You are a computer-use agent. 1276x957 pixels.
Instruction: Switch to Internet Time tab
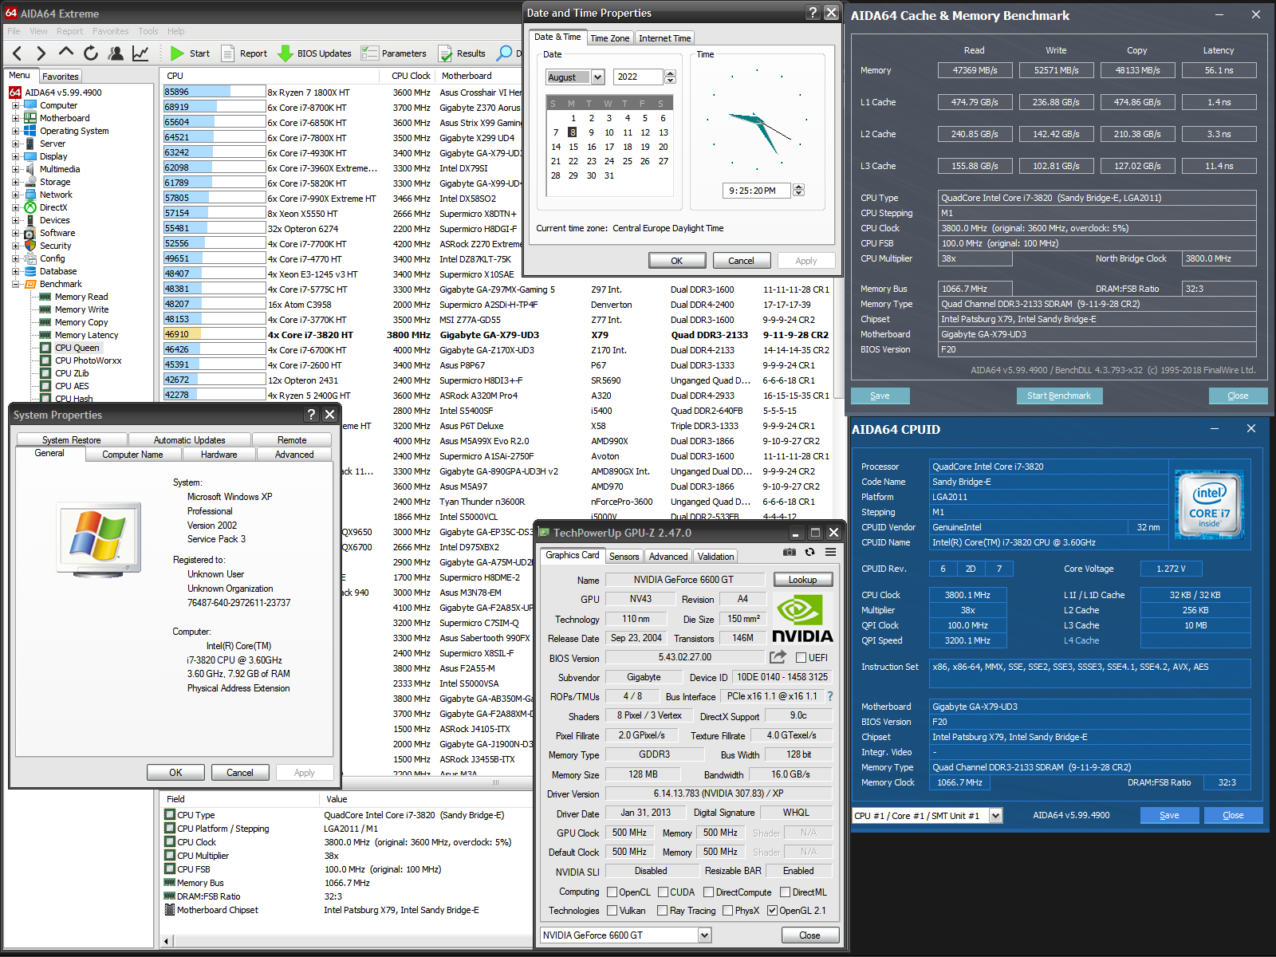tap(664, 38)
